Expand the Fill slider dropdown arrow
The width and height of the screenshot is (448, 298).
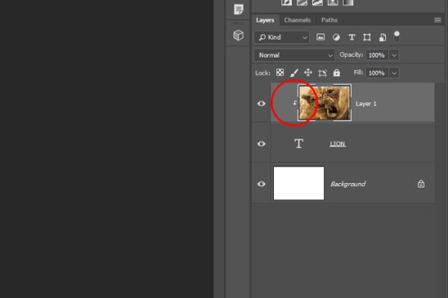[x=394, y=73]
